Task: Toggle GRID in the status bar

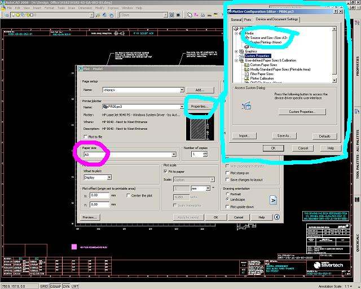Action: tap(44, 286)
